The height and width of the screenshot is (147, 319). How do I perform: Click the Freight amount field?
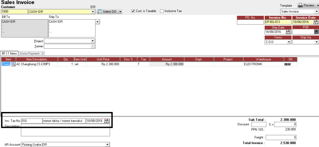(x=281, y=137)
